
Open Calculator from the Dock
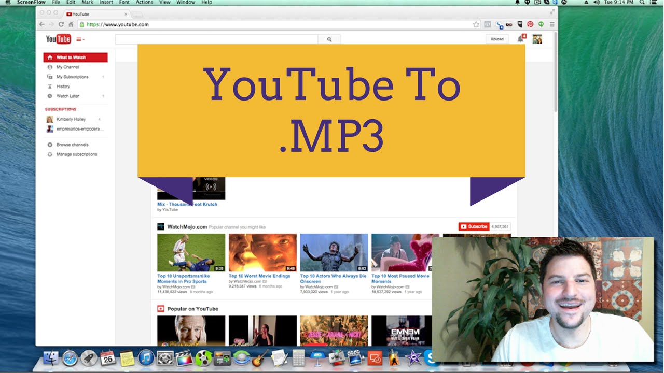click(298, 358)
